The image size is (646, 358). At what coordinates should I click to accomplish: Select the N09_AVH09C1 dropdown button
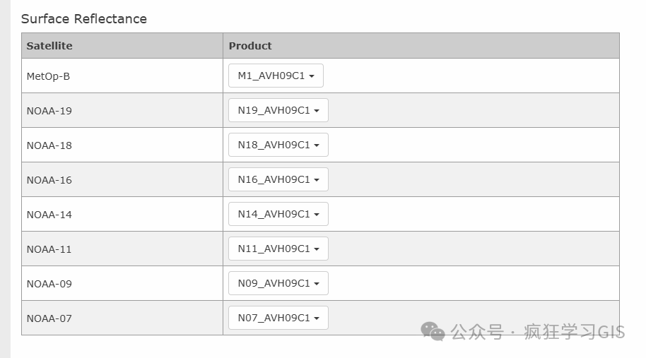pyautogui.click(x=278, y=283)
